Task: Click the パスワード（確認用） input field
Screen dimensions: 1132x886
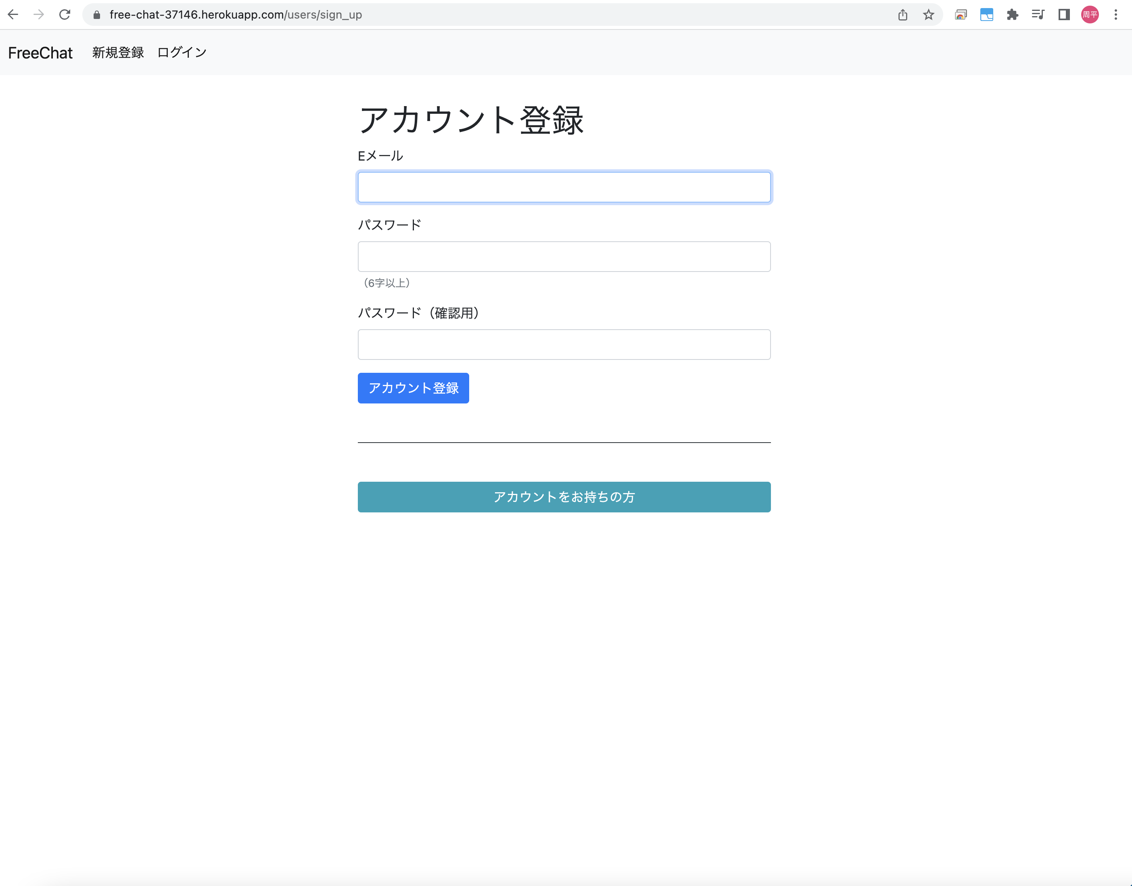Action: 564,344
